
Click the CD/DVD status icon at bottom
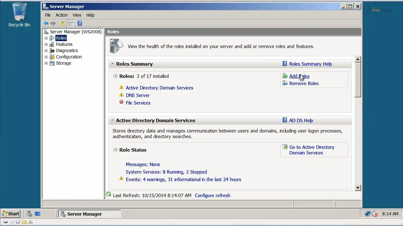[12, 222]
